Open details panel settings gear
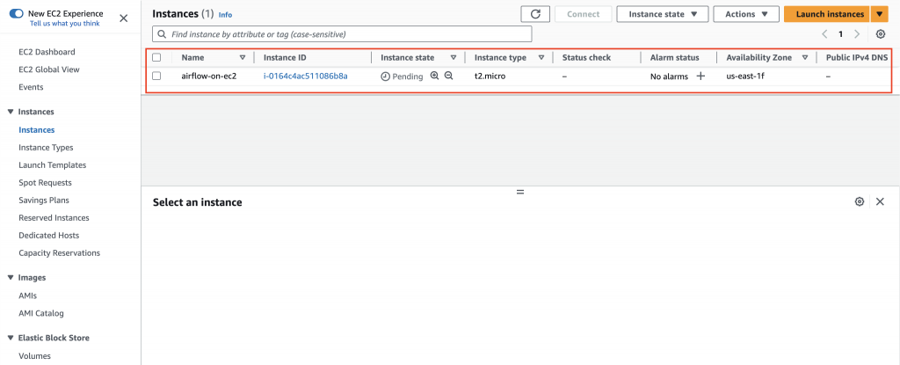The width and height of the screenshot is (900, 365). click(860, 201)
